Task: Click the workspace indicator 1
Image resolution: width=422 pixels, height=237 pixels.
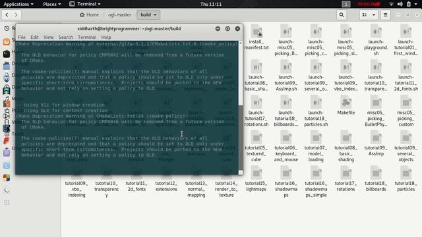Action: (x=346, y=4)
